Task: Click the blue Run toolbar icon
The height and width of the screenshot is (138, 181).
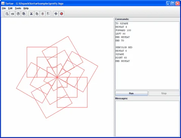Action: [56, 14]
